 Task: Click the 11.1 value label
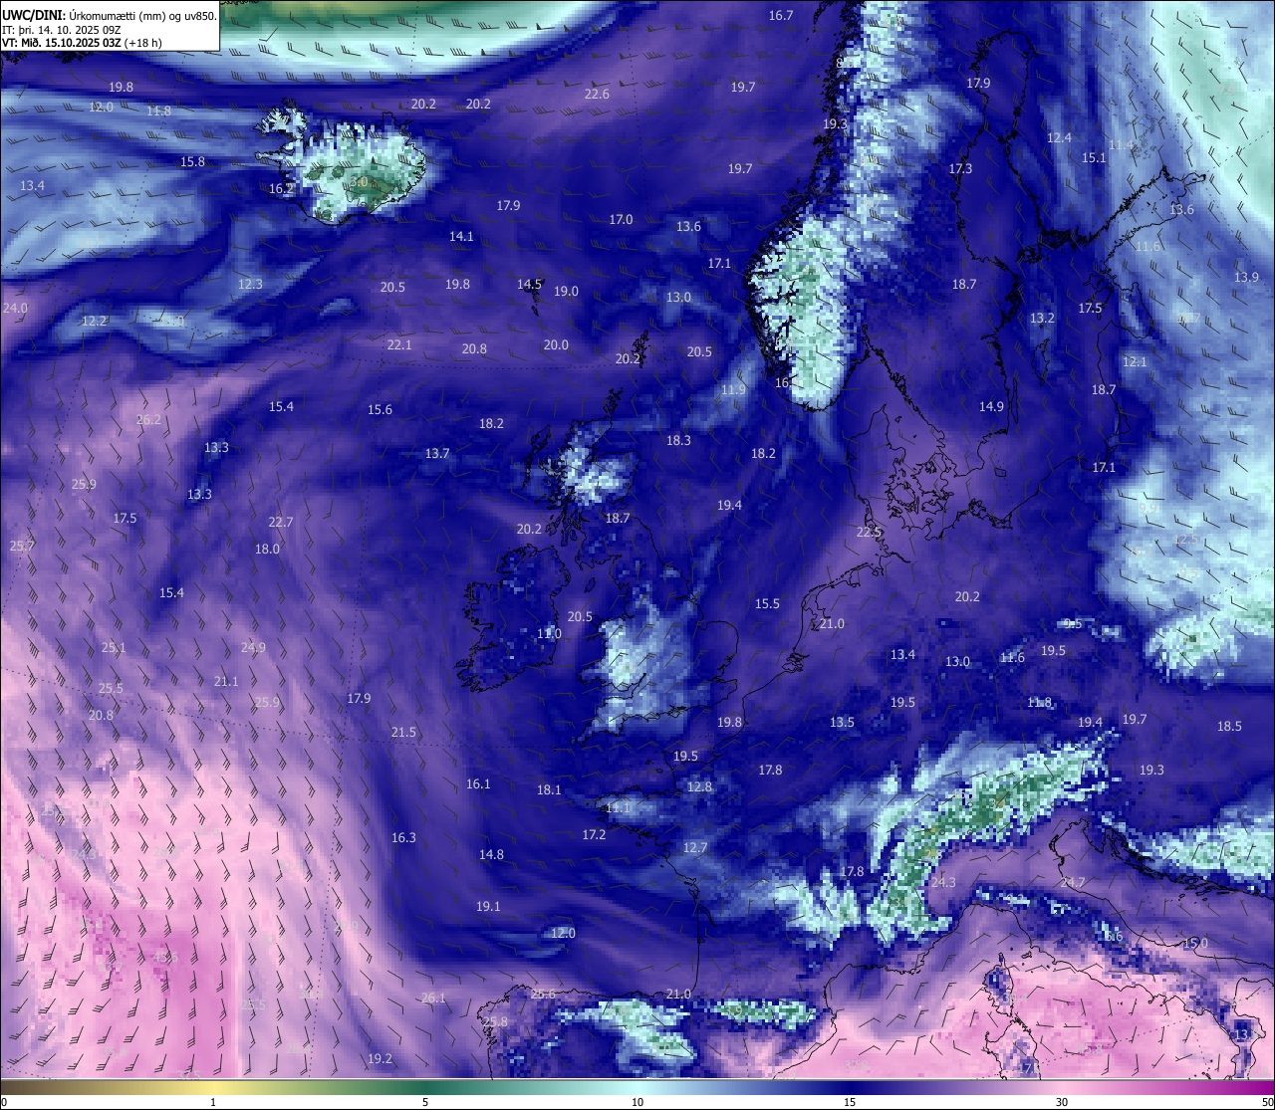pos(618,808)
